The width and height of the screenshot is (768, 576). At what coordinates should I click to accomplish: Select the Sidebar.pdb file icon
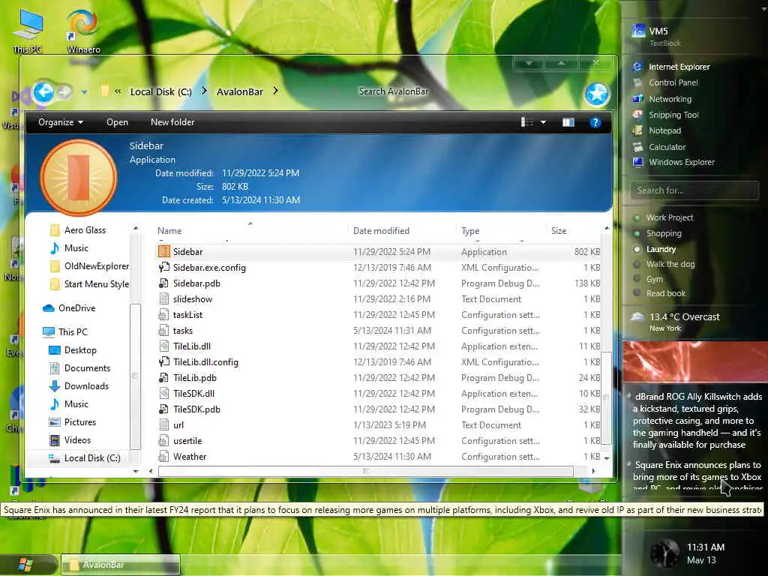tap(163, 283)
